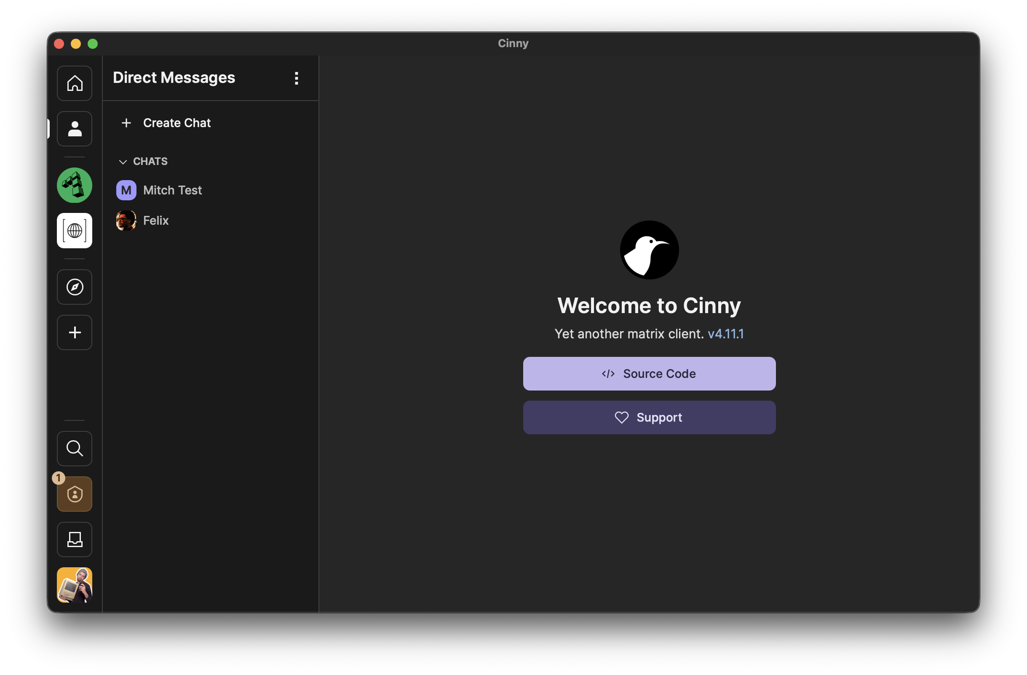Image resolution: width=1027 pixels, height=675 pixels.
Task: Open the v4.11.1 version link
Action: point(726,334)
